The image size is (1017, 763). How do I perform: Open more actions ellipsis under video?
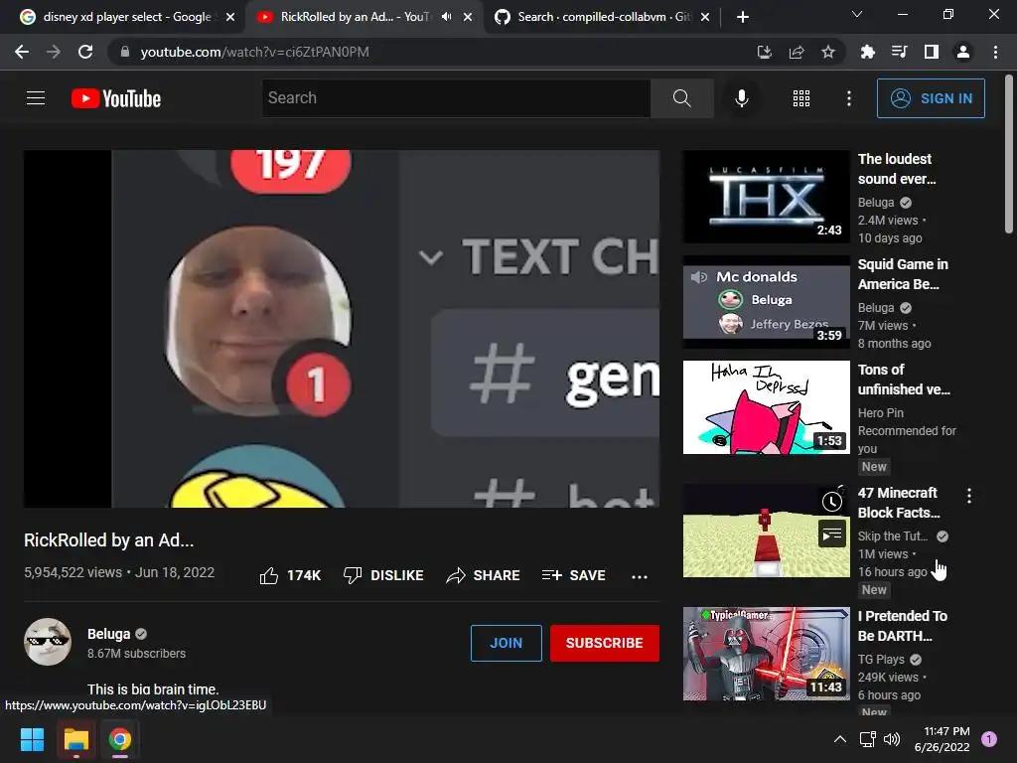tap(640, 576)
